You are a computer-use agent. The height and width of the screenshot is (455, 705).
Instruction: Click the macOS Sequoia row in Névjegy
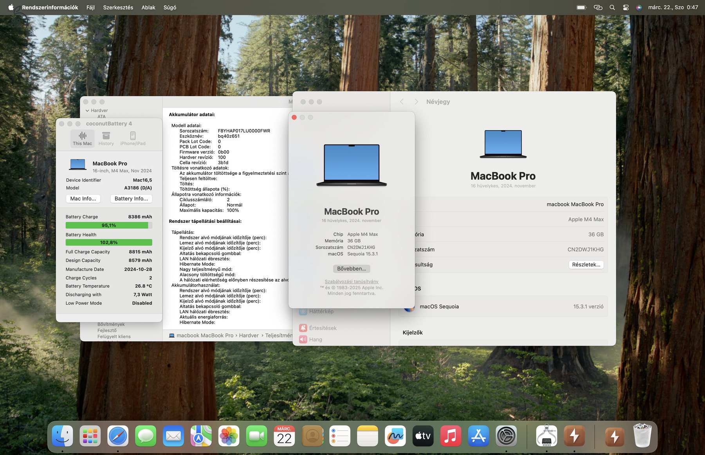[503, 306]
